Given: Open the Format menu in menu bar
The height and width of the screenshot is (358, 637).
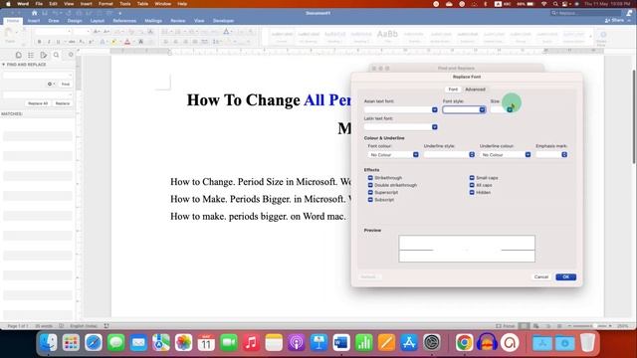Looking at the screenshot, I should tap(106, 4).
